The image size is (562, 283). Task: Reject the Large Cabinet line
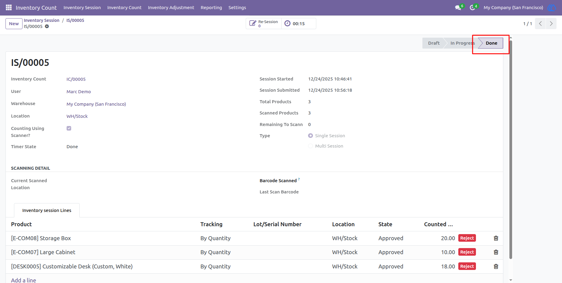pos(467,252)
